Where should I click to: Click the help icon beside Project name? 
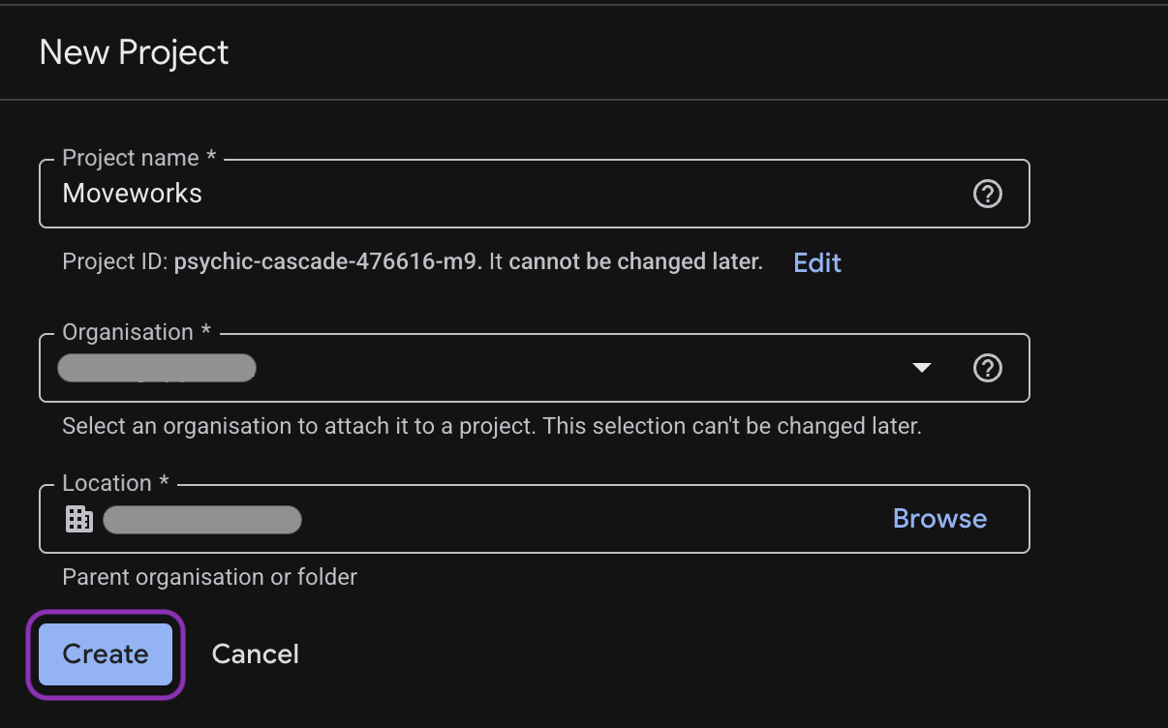pyautogui.click(x=987, y=194)
